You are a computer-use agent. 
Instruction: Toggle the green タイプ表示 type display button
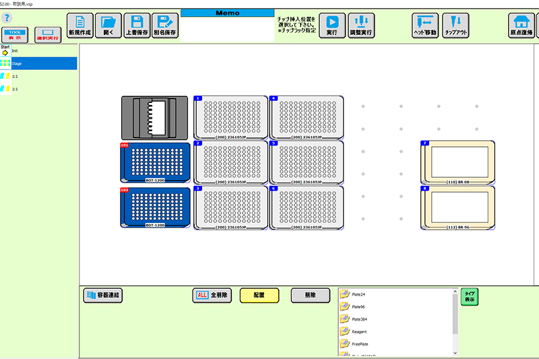pos(470,296)
